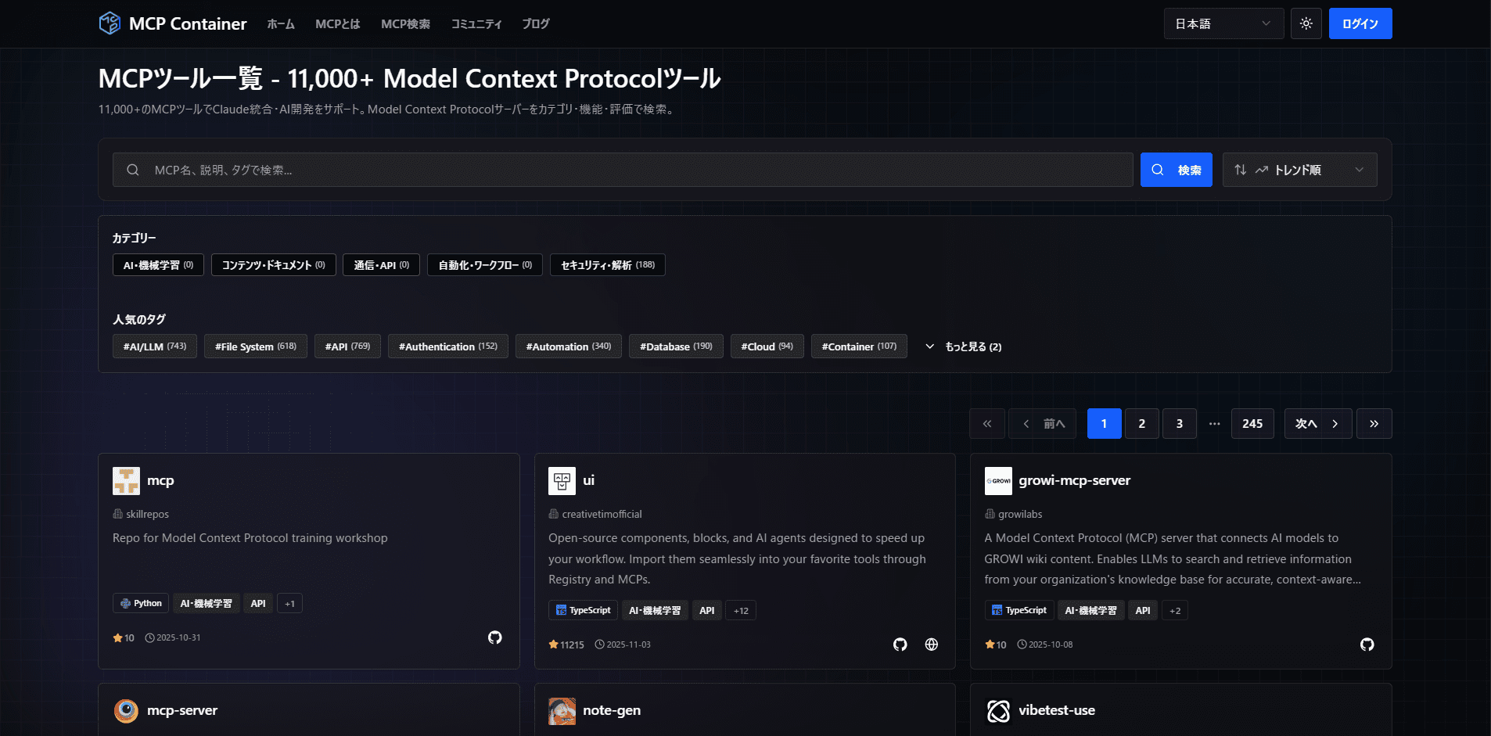
Task: Toggle the #AI/LLM tag filter
Action: 155,346
